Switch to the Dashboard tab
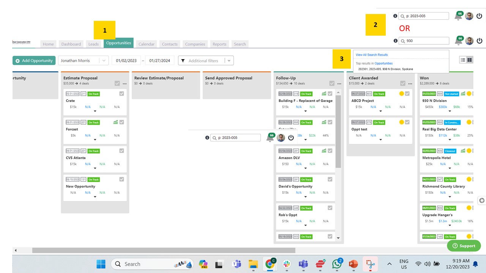The image size is (486, 273). 71,44
